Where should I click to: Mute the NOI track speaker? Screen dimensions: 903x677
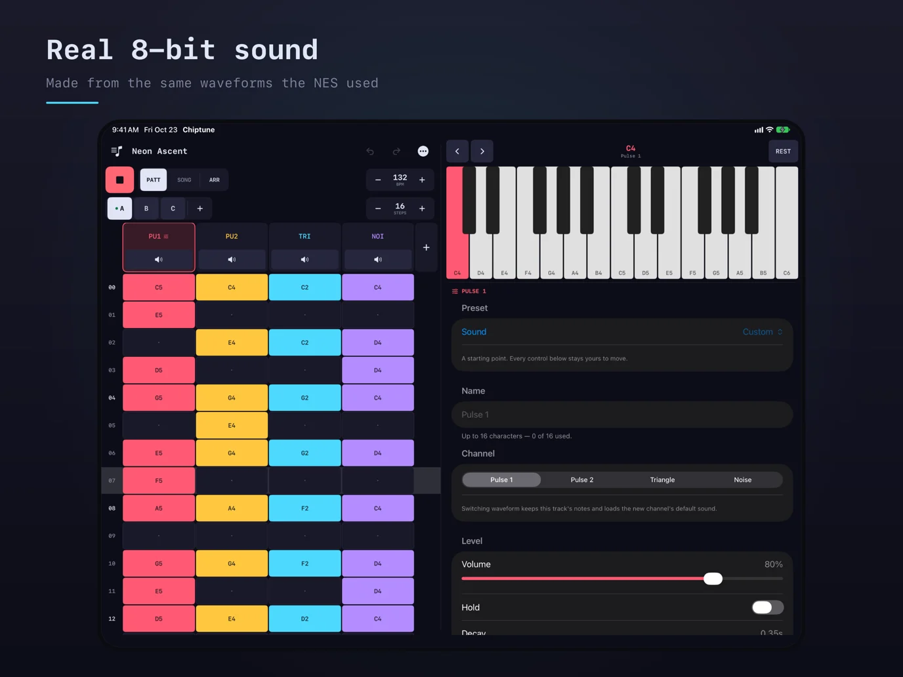click(x=378, y=260)
